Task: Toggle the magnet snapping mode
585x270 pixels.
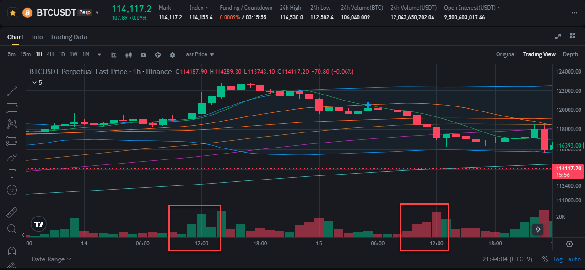Action: 12,251
